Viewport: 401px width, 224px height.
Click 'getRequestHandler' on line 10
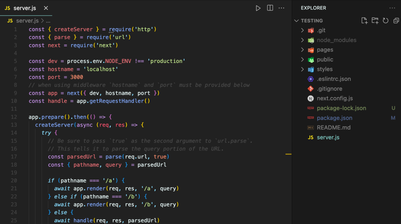[x=117, y=101]
